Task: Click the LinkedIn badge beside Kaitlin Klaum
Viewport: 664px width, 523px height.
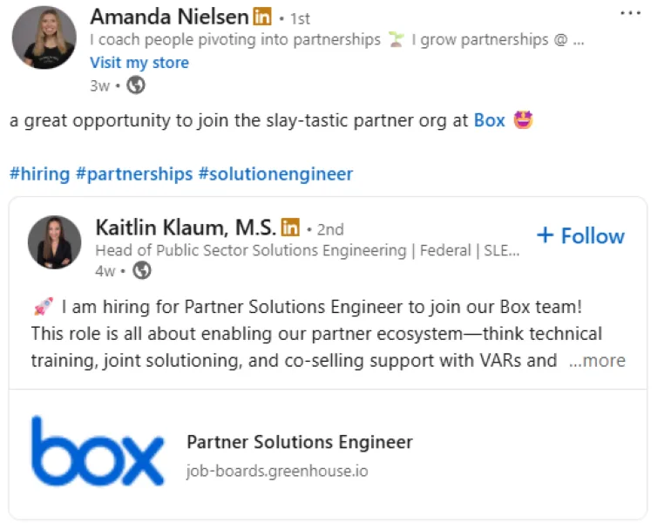Action: click(x=290, y=228)
